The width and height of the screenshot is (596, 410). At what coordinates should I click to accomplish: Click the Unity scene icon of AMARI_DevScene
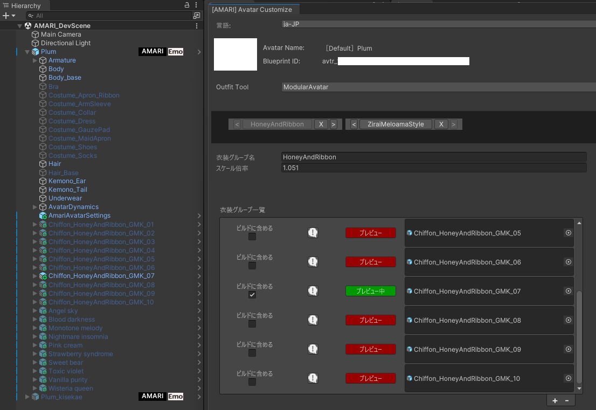click(27, 26)
